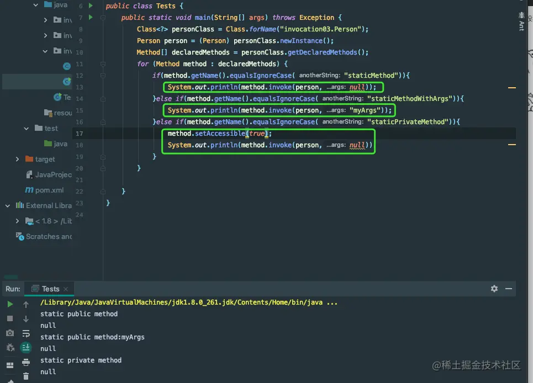Screen dimensions: 533x383
Task: Fold else-if block at line 16
Action: tap(103, 122)
